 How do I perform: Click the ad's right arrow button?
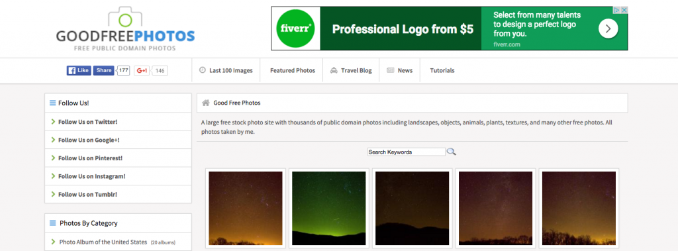pyautogui.click(x=608, y=28)
